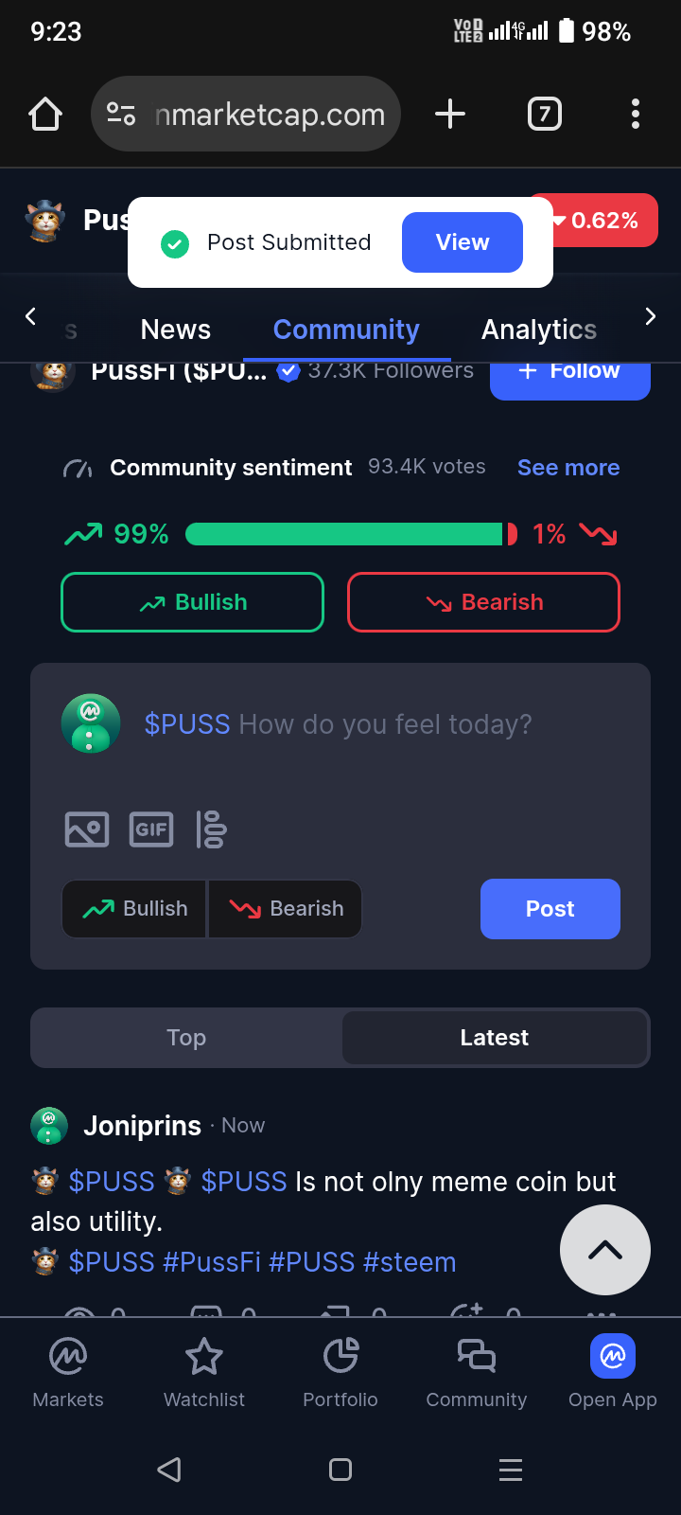This screenshot has width=681, height=1515.
Task: Open the Markets section in bottom bar
Action: 68,1372
